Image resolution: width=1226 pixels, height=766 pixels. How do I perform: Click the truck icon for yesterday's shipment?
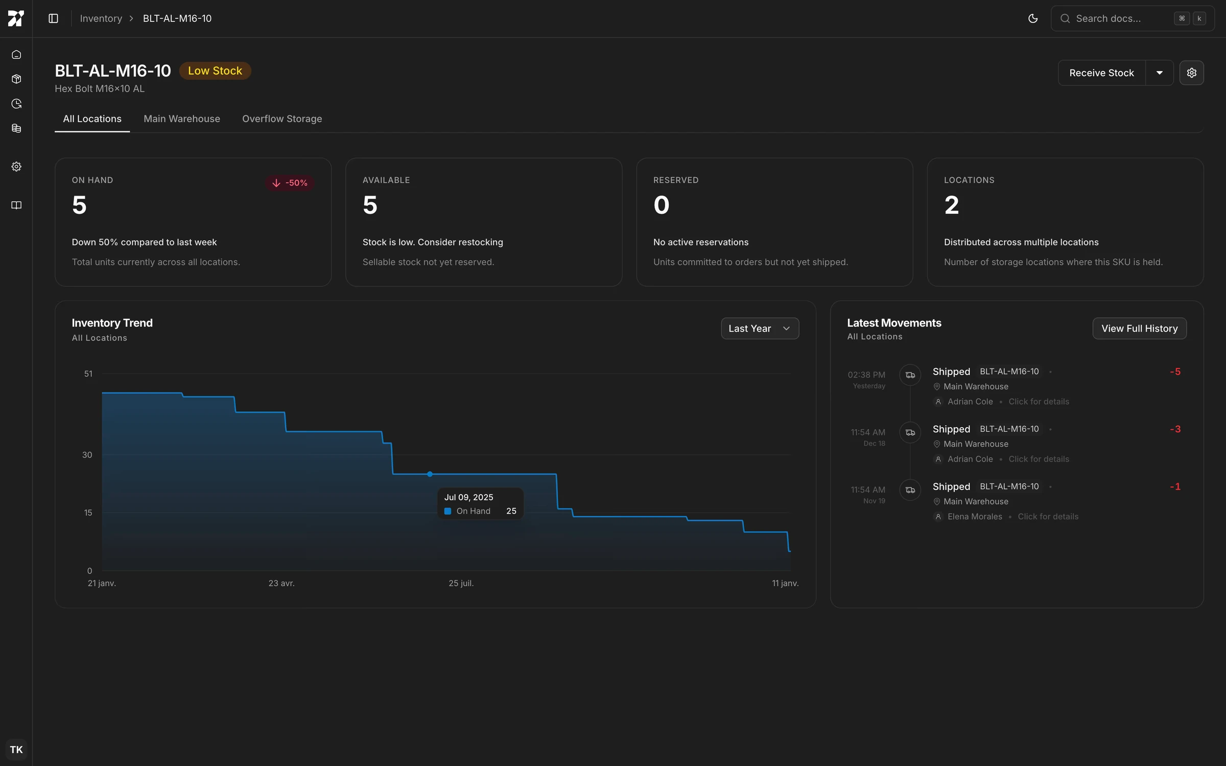coord(910,376)
